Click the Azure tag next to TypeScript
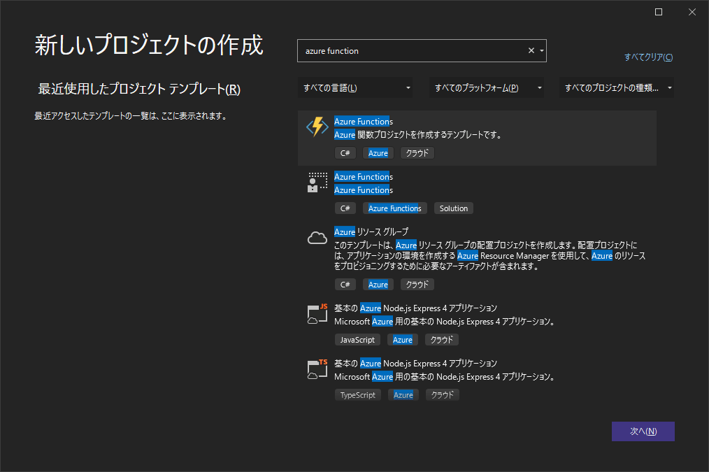Screen dimensions: 709x472 [403, 395]
